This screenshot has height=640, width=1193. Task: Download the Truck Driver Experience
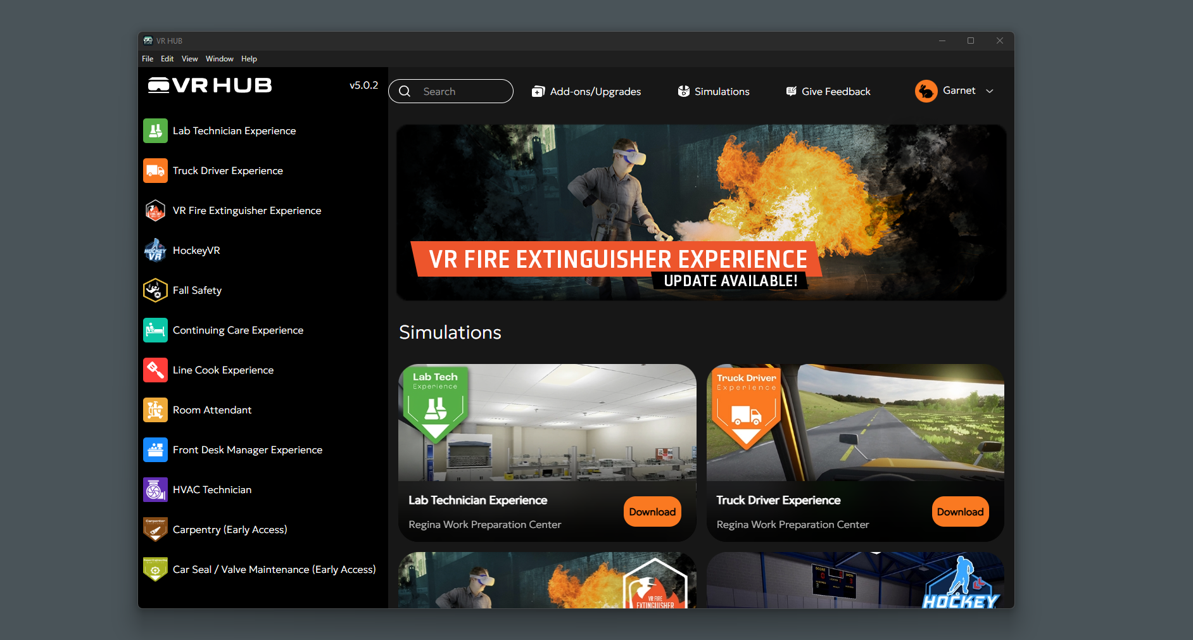(960, 511)
